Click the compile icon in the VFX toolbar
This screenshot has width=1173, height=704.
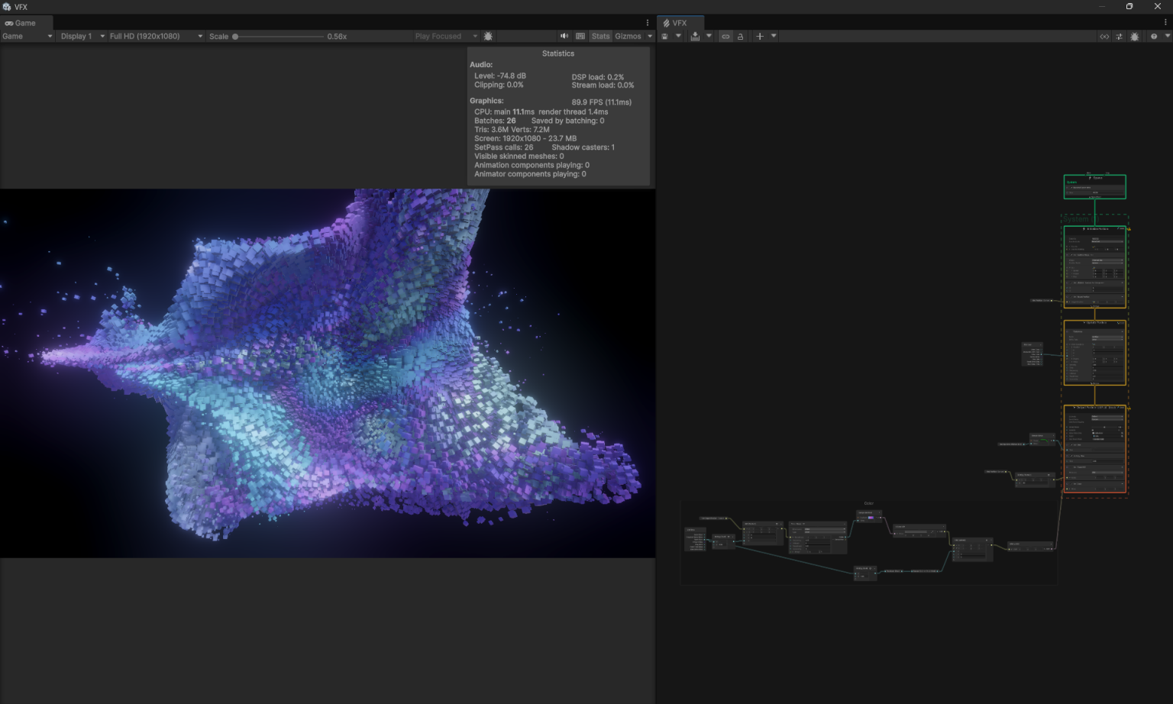point(696,36)
